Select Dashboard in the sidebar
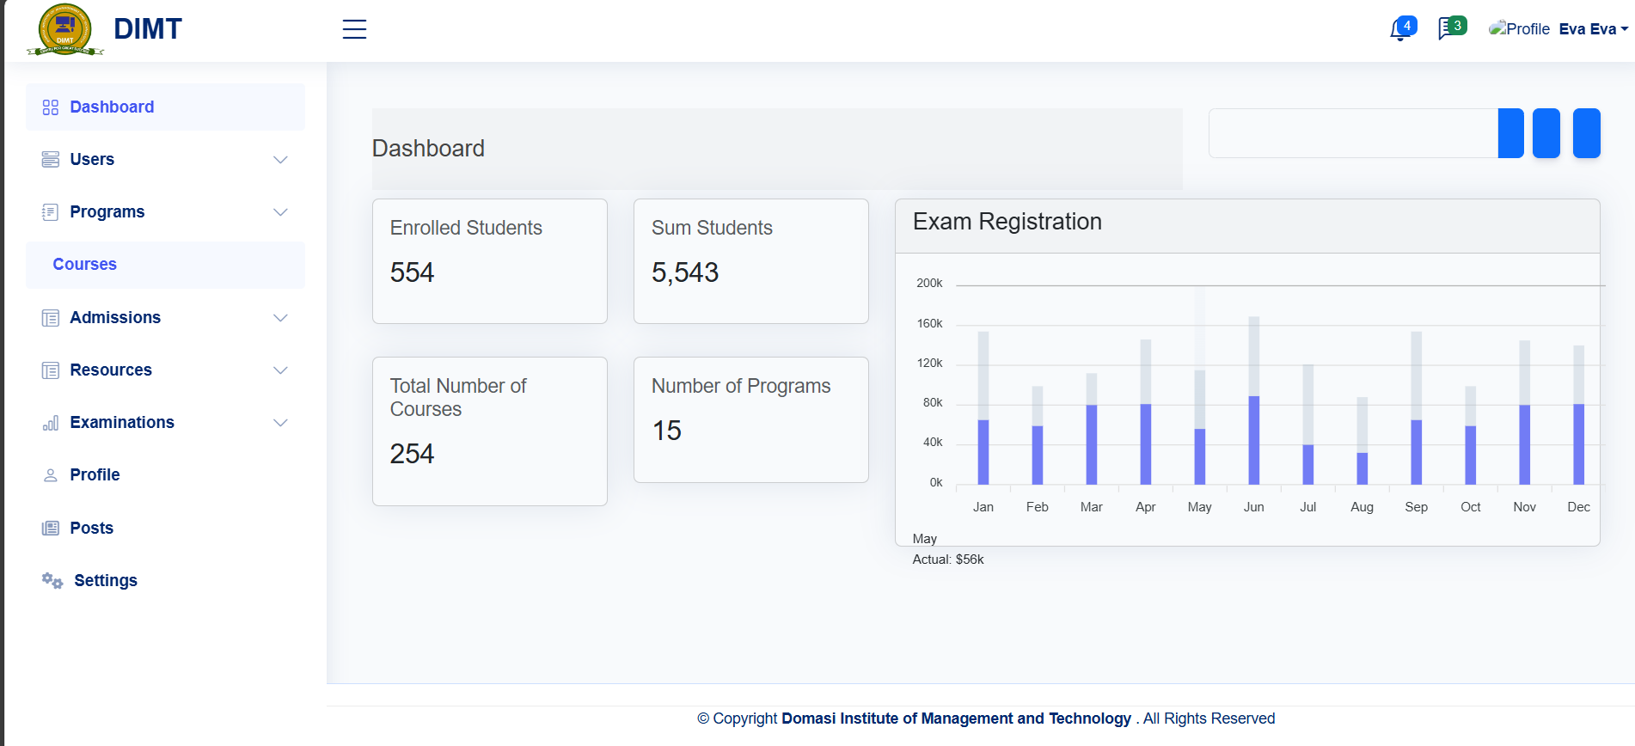The width and height of the screenshot is (1635, 746). [x=112, y=107]
